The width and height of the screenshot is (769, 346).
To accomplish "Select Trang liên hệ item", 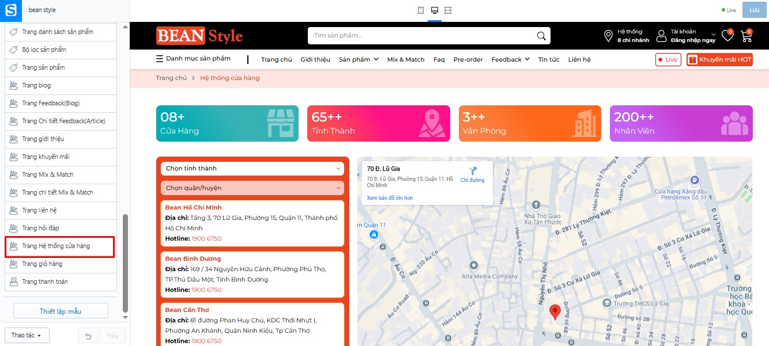I will coord(61,210).
